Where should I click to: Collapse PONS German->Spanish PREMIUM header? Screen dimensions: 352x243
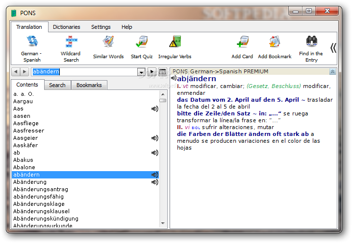click(332, 72)
